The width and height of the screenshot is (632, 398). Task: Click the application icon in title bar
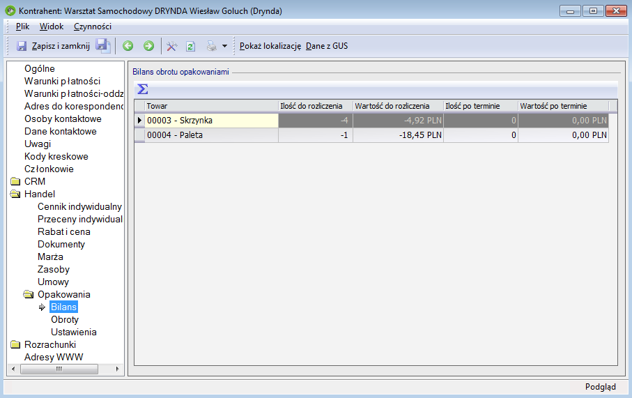tap(10, 10)
